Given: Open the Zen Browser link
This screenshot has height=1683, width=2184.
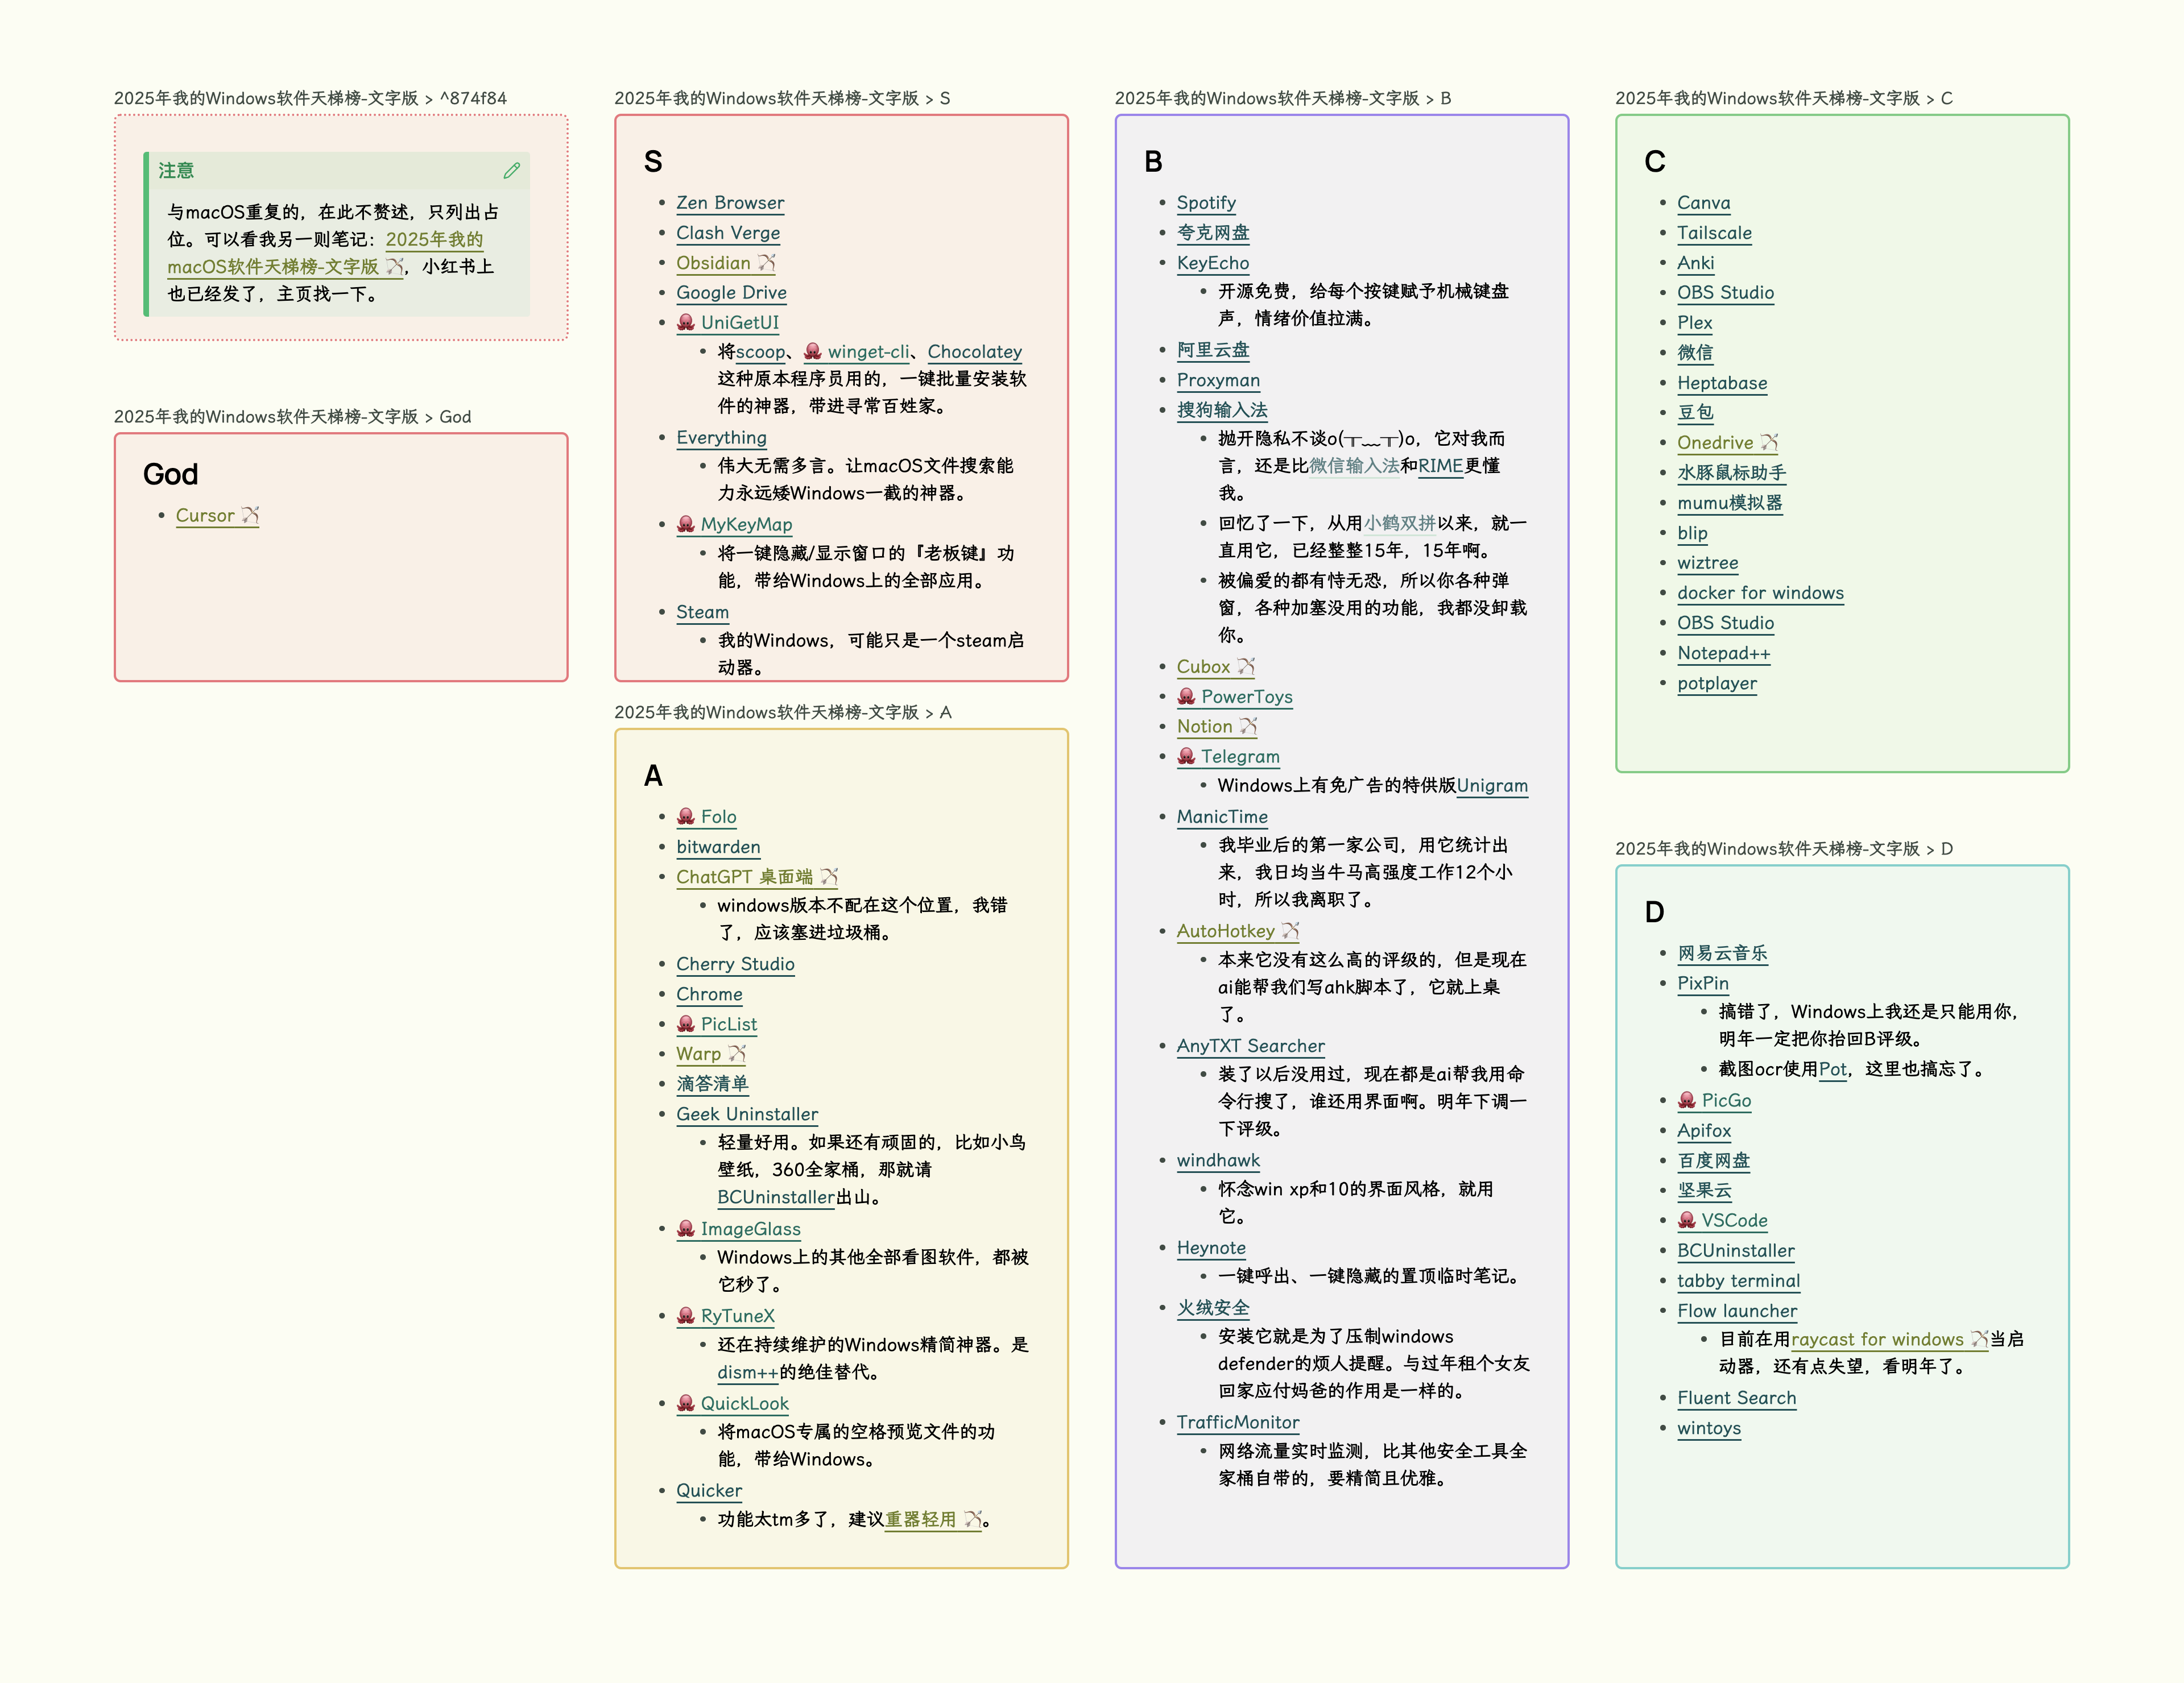Looking at the screenshot, I should pyautogui.click(x=730, y=203).
